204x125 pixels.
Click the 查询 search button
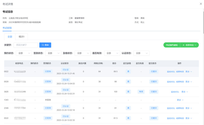[x=45, y=45]
